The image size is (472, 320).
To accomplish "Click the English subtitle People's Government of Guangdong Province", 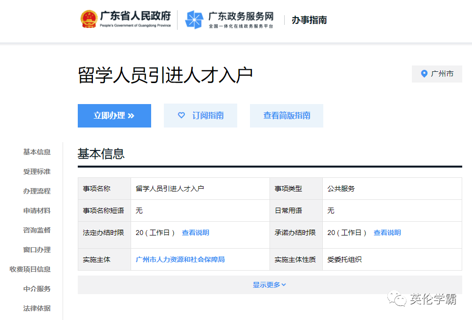I will (x=135, y=25).
